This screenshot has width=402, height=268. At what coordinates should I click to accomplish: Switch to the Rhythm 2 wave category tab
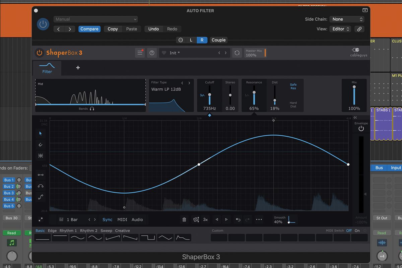pyautogui.click(x=88, y=230)
